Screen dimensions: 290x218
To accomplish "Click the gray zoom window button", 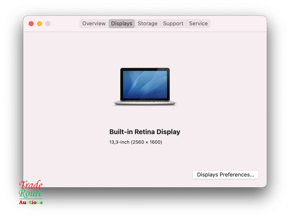I will 48,24.
